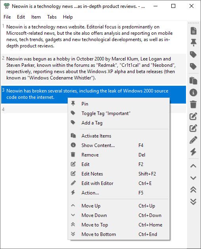The image size is (201, 249).
Task: Click the lightning bolt Action icon in sidebar
Action: coord(193,152)
